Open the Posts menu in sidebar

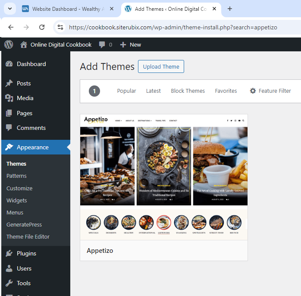pyautogui.click(x=24, y=83)
